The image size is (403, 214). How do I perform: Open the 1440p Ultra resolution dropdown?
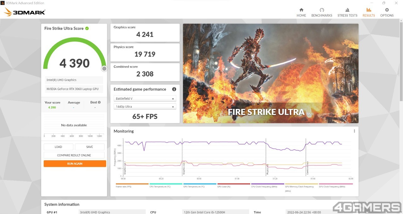145,107
